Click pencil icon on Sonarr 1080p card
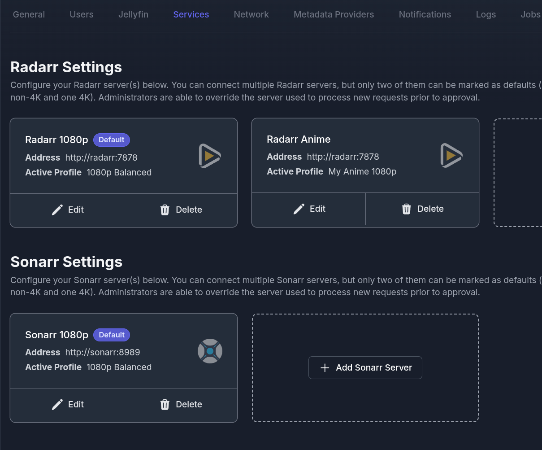The width and height of the screenshot is (542, 450). [57, 405]
